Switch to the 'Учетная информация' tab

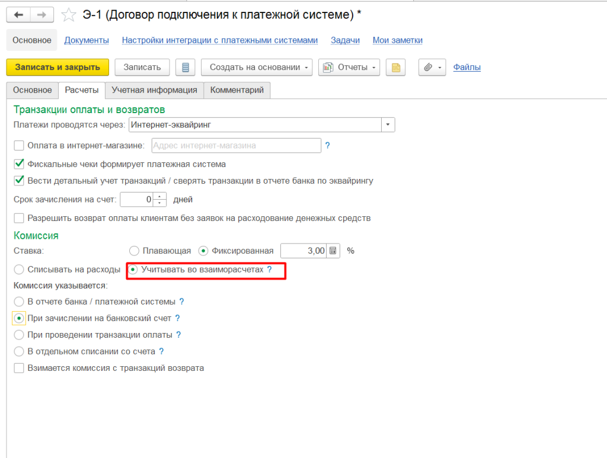tap(154, 90)
